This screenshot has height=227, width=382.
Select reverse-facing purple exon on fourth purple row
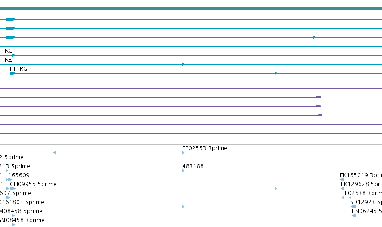[320, 115]
